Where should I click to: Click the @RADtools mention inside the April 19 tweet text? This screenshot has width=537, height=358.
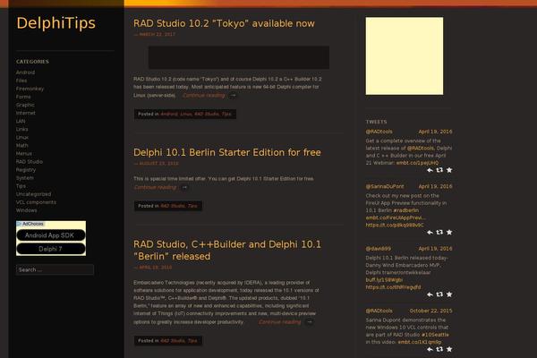(x=421, y=149)
